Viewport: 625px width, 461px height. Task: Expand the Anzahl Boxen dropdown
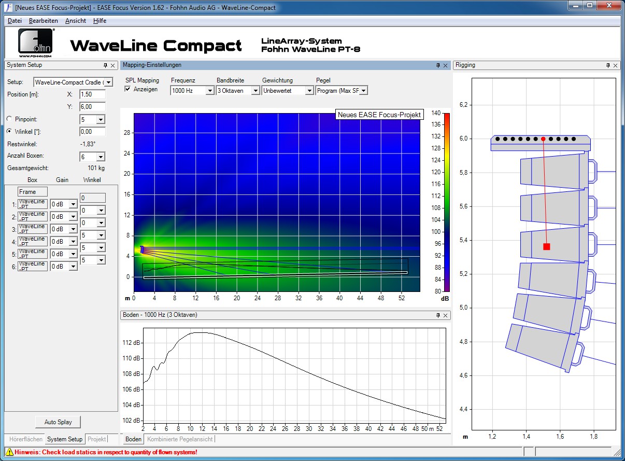pyautogui.click(x=101, y=157)
